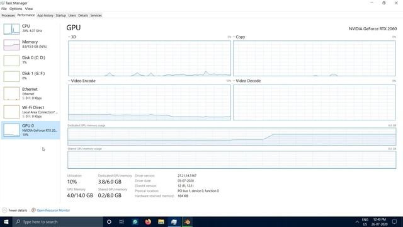This screenshot has width=403, height=227.
Task: Select Memory in the performance sidebar
Action: coord(31,44)
